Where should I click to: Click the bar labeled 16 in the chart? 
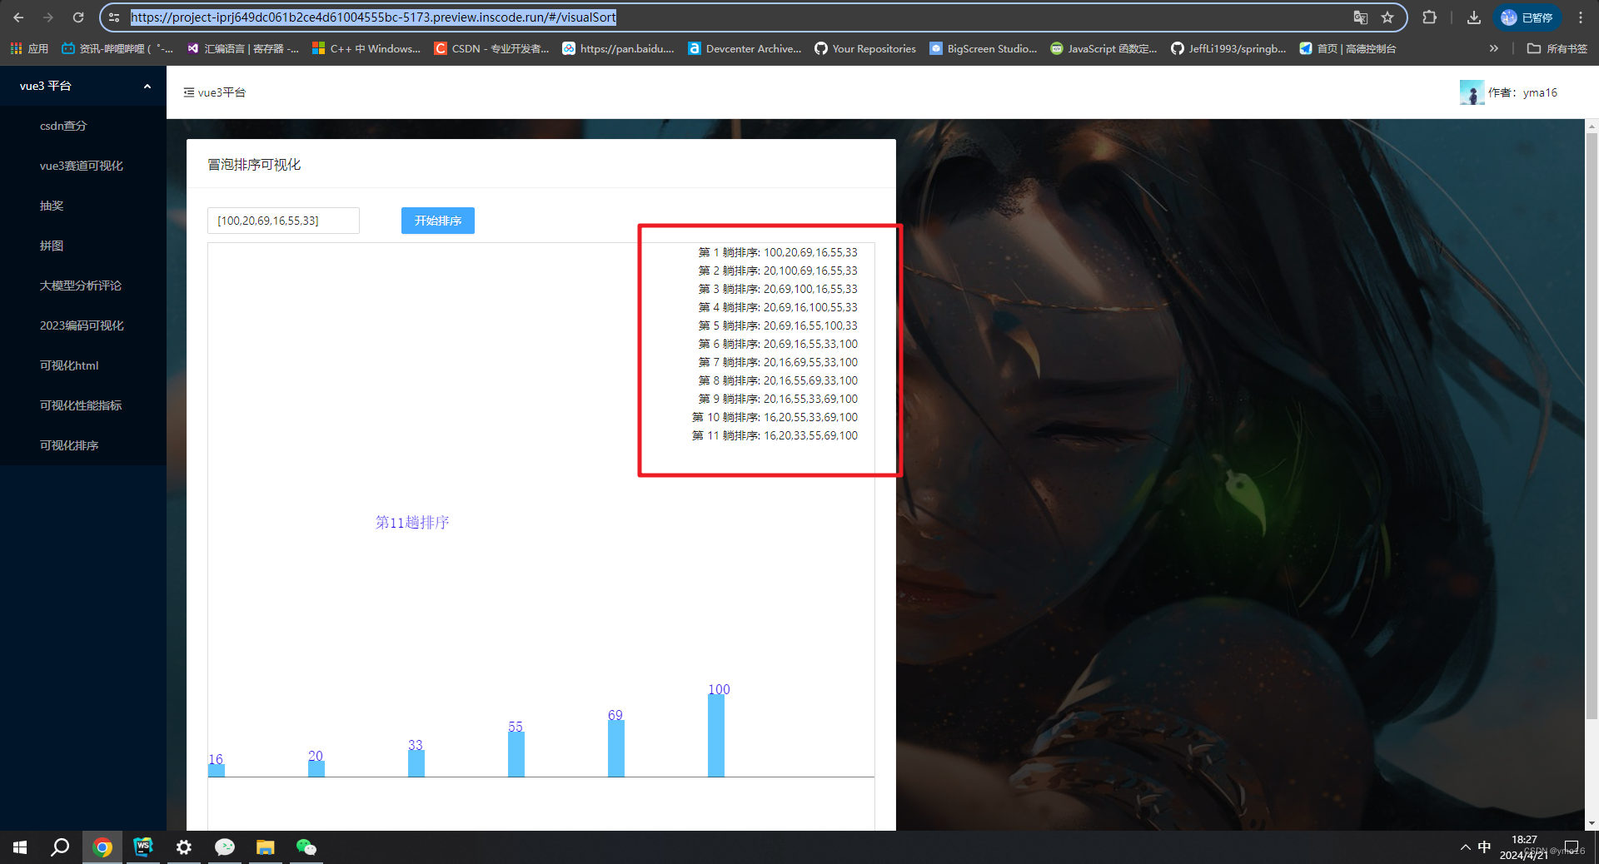pyautogui.click(x=217, y=771)
